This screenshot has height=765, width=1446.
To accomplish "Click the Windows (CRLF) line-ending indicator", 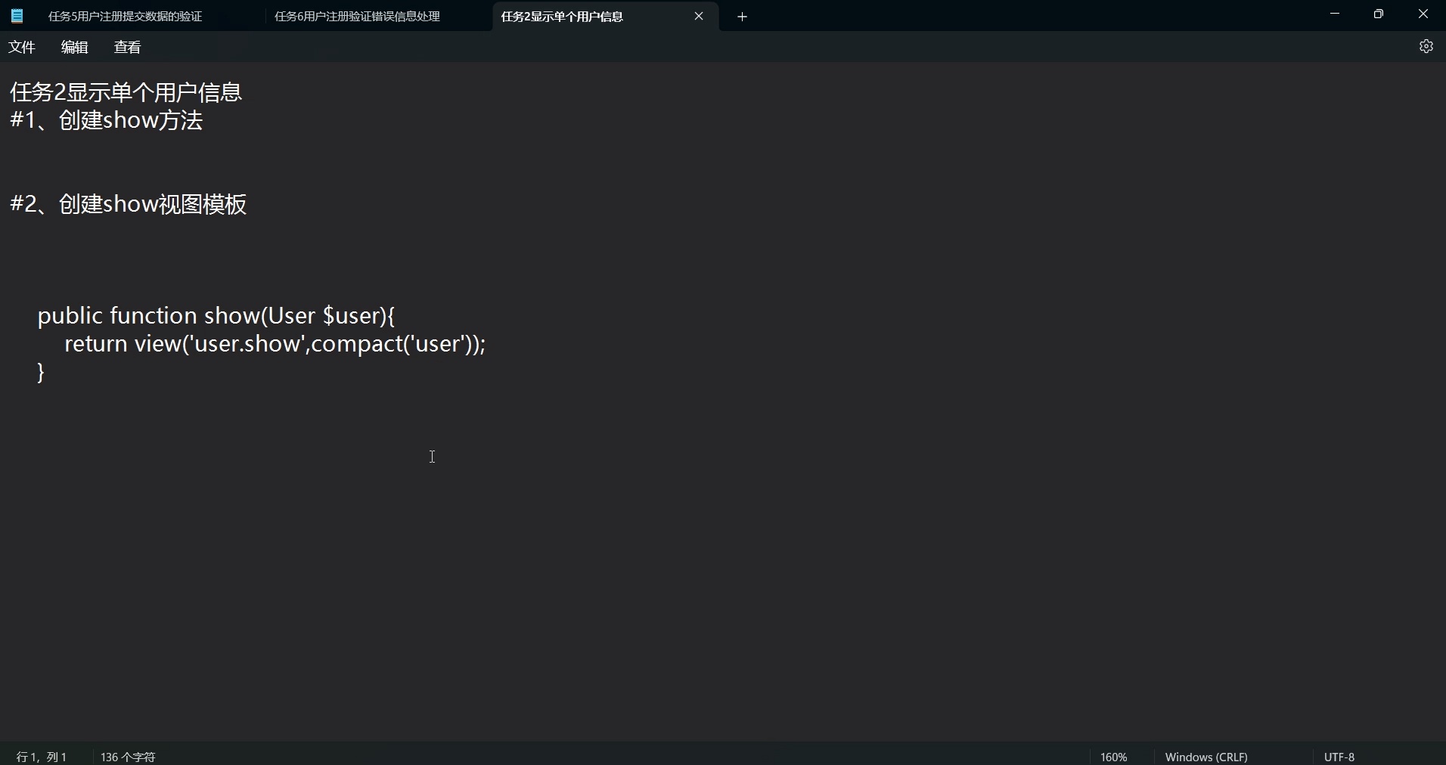I will pos(1206,756).
